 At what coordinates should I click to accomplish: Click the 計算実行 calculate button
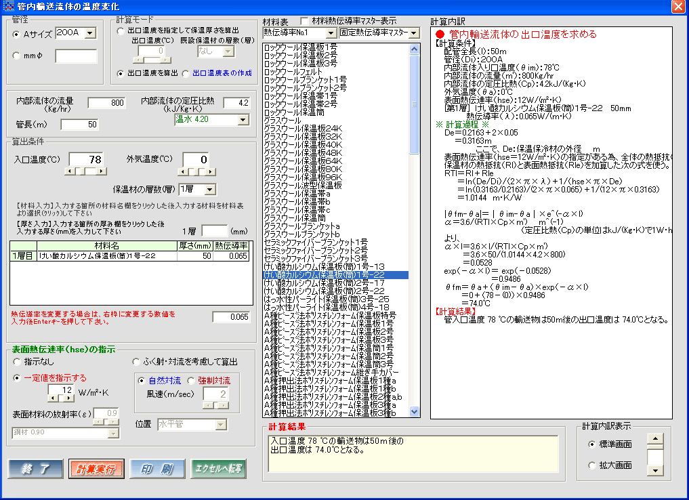[x=91, y=469]
